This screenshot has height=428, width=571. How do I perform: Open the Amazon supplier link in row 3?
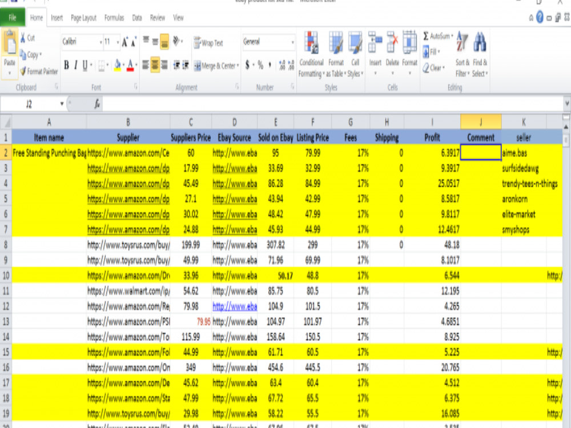pos(128,168)
